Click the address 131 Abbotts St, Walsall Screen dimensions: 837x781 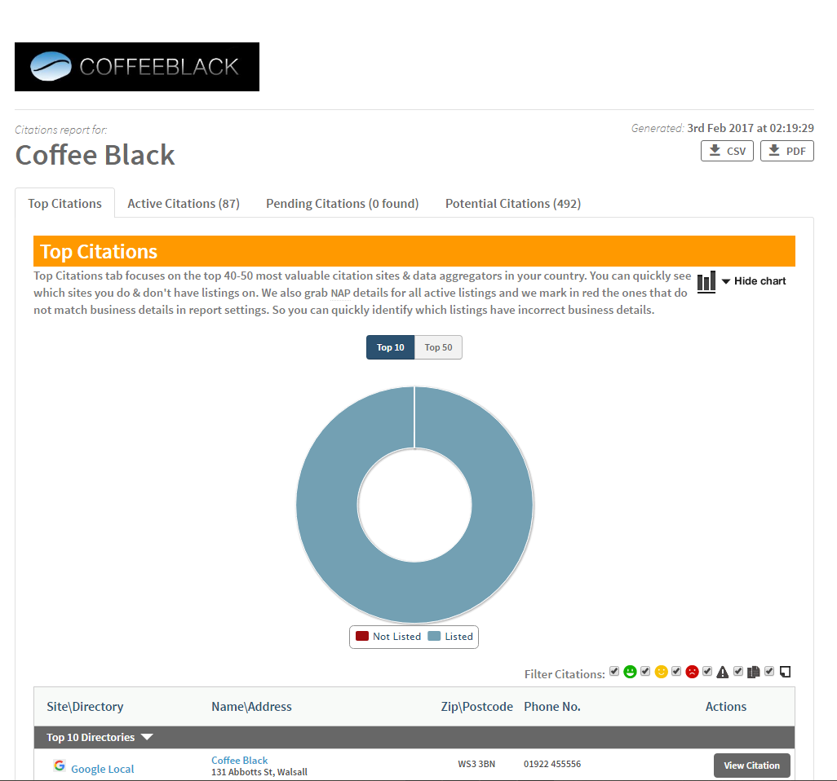click(x=259, y=772)
